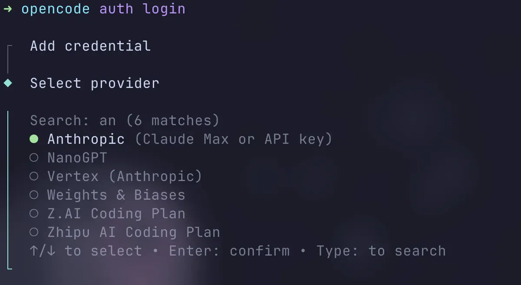The height and width of the screenshot is (285, 521).
Task: Click the circle before Zhipu AI Coding Plan
Action: (x=35, y=232)
